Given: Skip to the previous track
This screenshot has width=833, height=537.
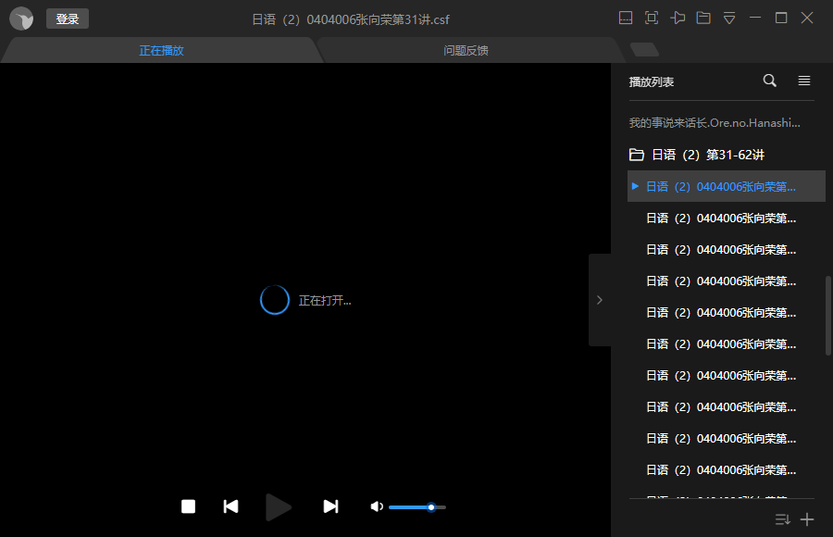Looking at the screenshot, I should pos(231,506).
